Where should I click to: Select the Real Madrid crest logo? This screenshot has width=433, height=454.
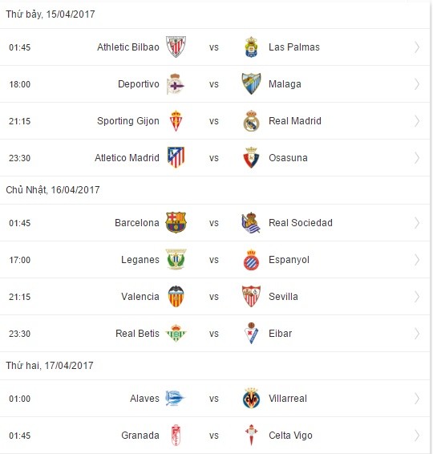251,121
